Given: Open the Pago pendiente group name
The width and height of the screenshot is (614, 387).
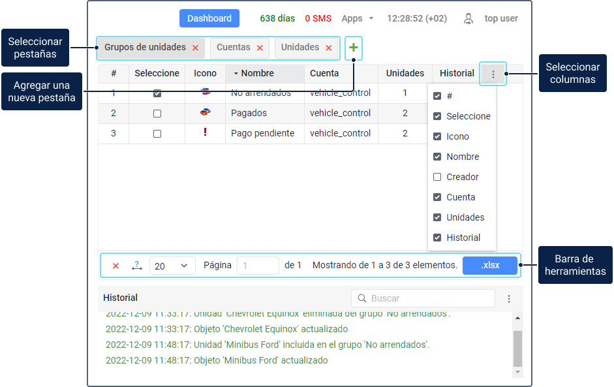Looking at the screenshot, I should coord(262,133).
